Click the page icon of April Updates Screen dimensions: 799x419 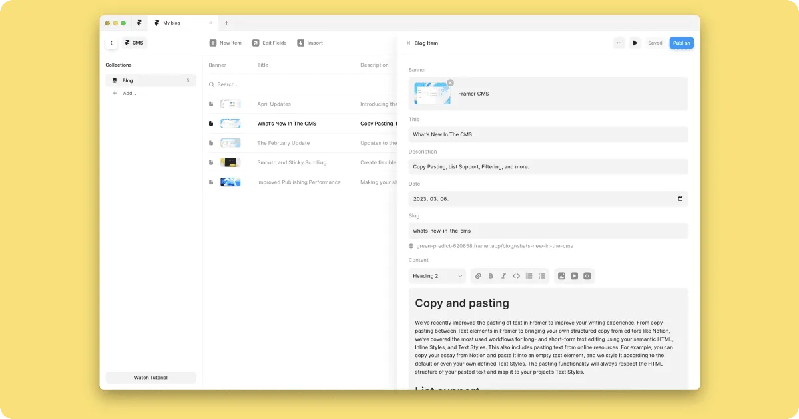pos(211,104)
